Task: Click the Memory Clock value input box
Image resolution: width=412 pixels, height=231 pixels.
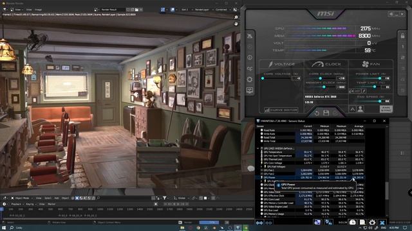Action: click(341, 87)
